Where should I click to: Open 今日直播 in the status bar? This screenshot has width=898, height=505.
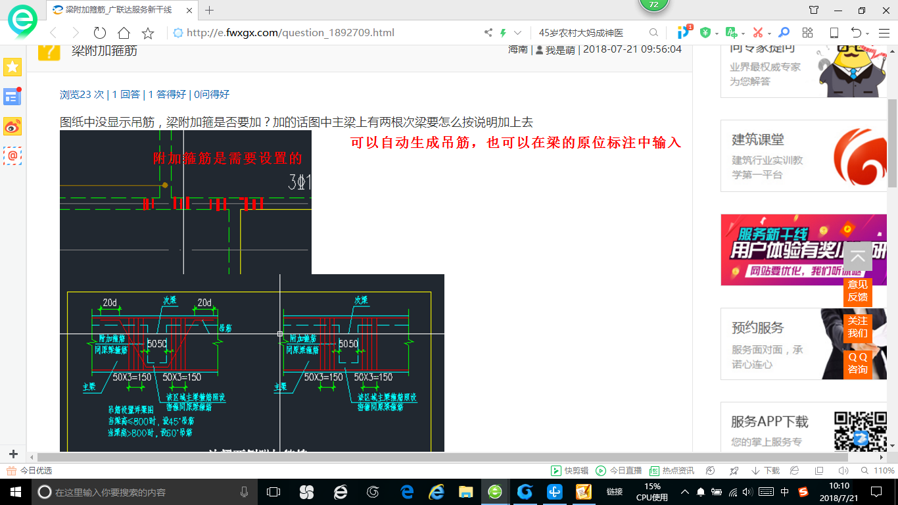tap(619, 471)
